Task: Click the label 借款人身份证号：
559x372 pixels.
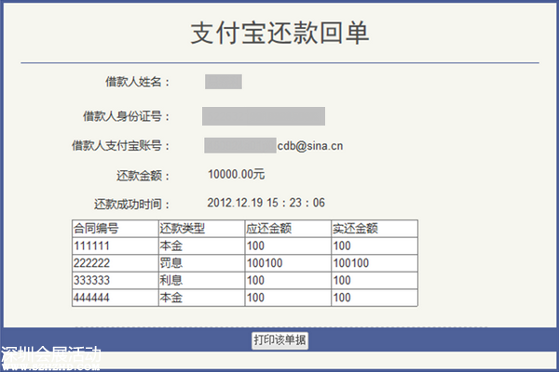Action: [127, 116]
